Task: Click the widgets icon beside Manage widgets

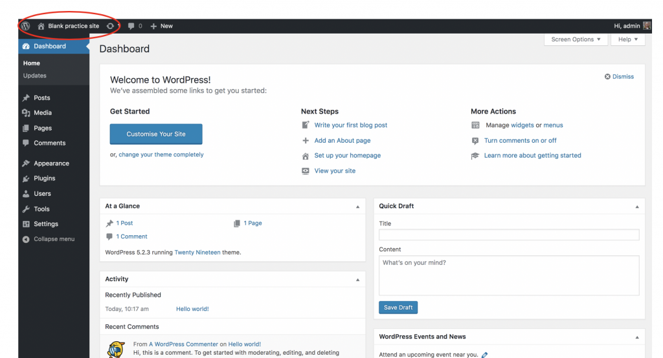Action: click(x=475, y=125)
